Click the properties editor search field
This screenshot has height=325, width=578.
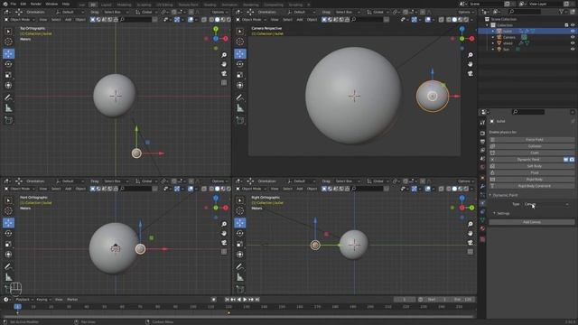(x=527, y=112)
